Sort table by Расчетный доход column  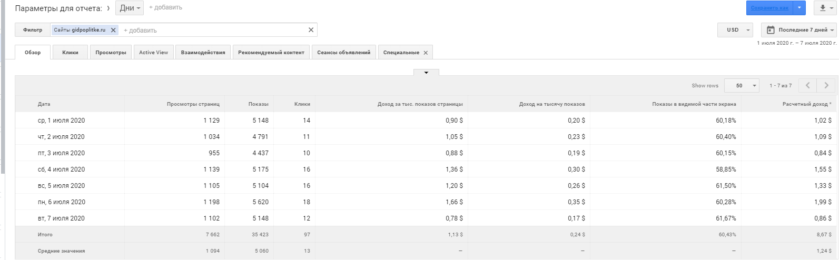[x=806, y=104]
